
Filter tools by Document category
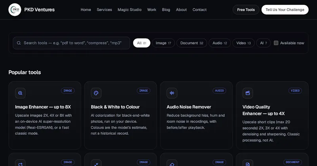coord(192,43)
